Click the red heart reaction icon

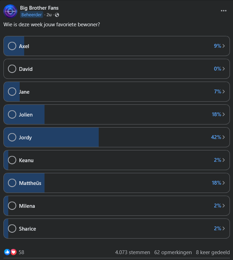pyautogui.click(x=13, y=252)
